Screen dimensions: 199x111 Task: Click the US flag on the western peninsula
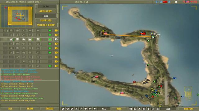[x=96, y=77]
